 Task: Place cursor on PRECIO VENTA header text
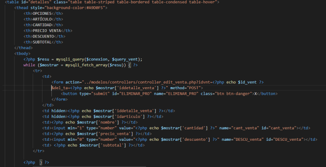pyautogui.click(x=47, y=31)
